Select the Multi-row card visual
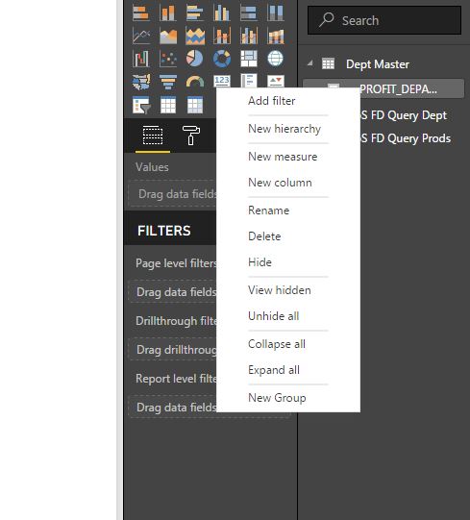 pos(248,81)
